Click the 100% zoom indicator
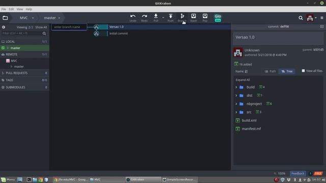The height and width of the screenshot is (183, 326). pos(282,173)
